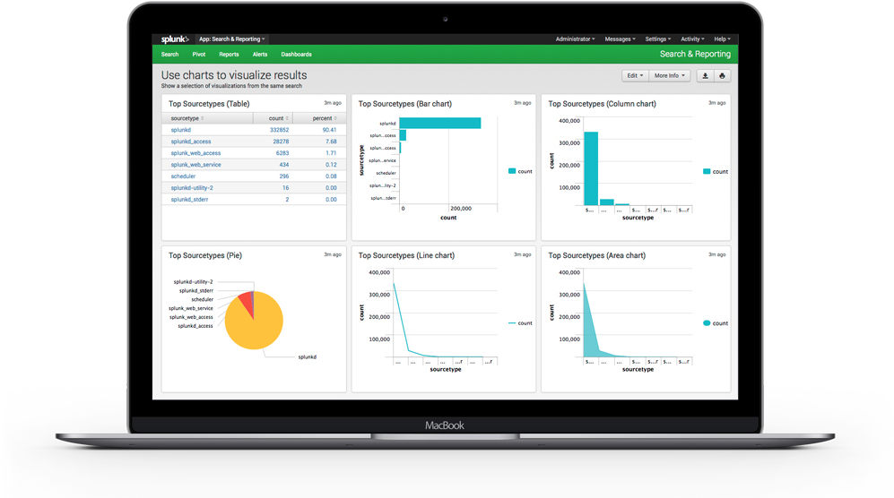
Task: Expand the Settings menu
Action: coord(658,39)
